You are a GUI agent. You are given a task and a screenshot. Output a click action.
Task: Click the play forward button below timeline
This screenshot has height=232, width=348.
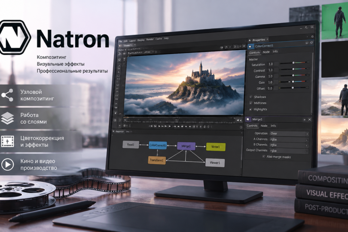point(170,126)
